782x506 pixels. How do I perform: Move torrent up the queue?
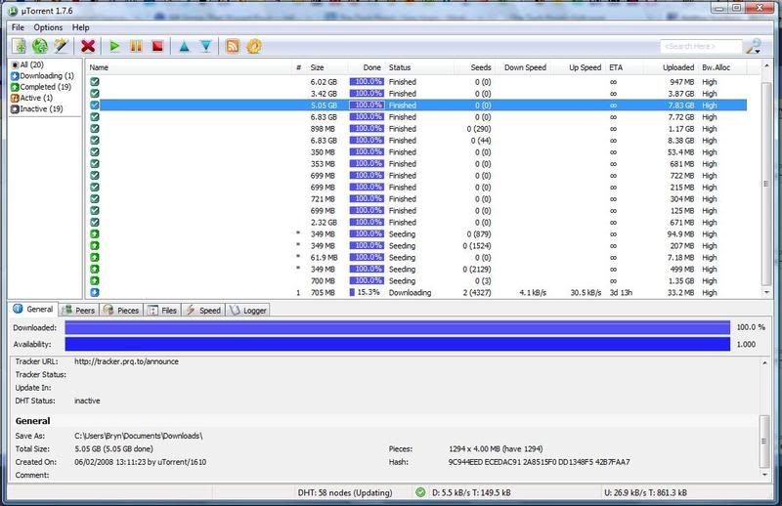coord(184,45)
